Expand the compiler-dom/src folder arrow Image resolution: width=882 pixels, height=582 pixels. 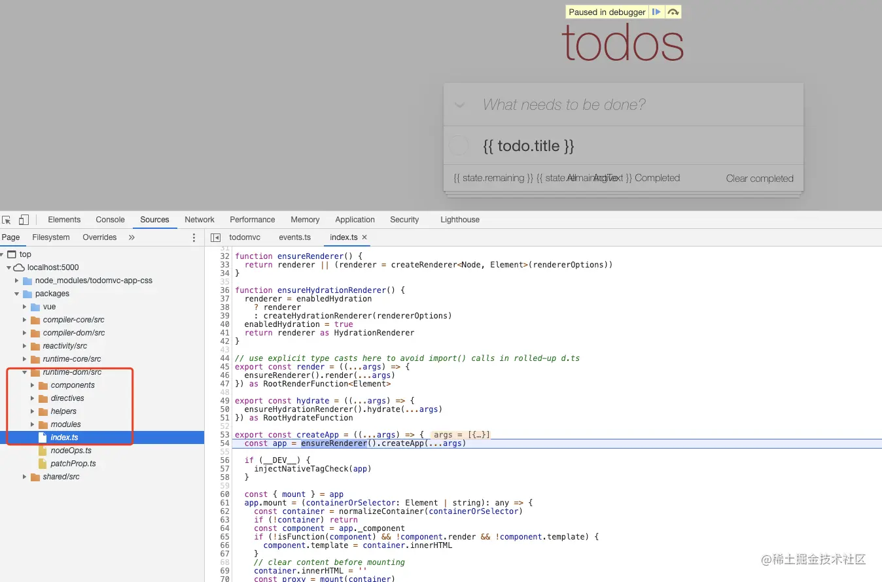tap(25, 333)
